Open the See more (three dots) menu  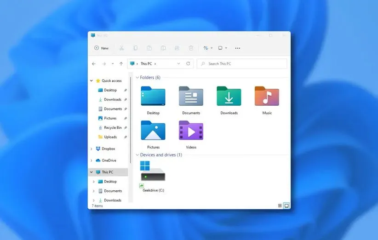pos(237,48)
